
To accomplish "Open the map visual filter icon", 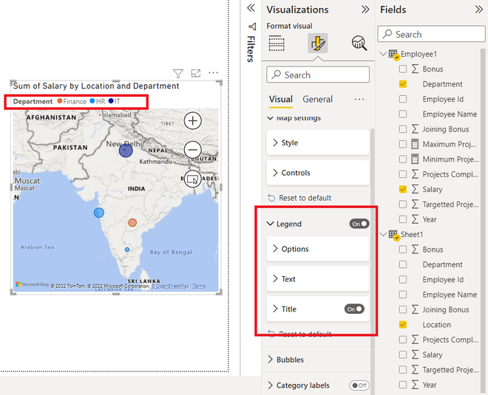I will click(x=178, y=73).
